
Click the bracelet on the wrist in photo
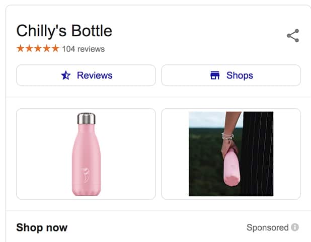(x=228, y=136)
